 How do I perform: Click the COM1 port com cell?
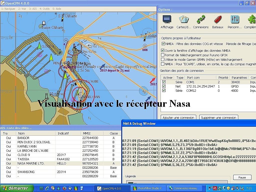pos(190,82)
